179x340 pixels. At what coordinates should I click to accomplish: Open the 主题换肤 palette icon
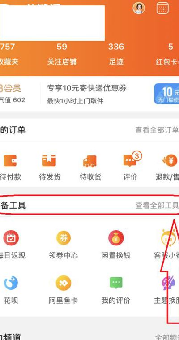coord(169,283)
